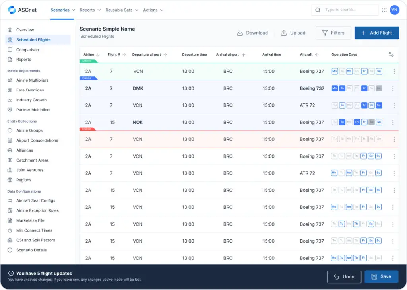The image size is (407, 290).
Task: Toggle Th day in the NOK row
Action: click(x=357, y=122)
